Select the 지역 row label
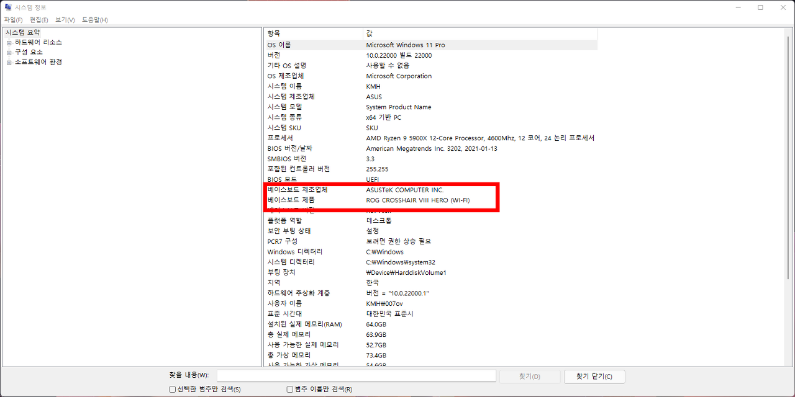 click(x=274, y=283)
